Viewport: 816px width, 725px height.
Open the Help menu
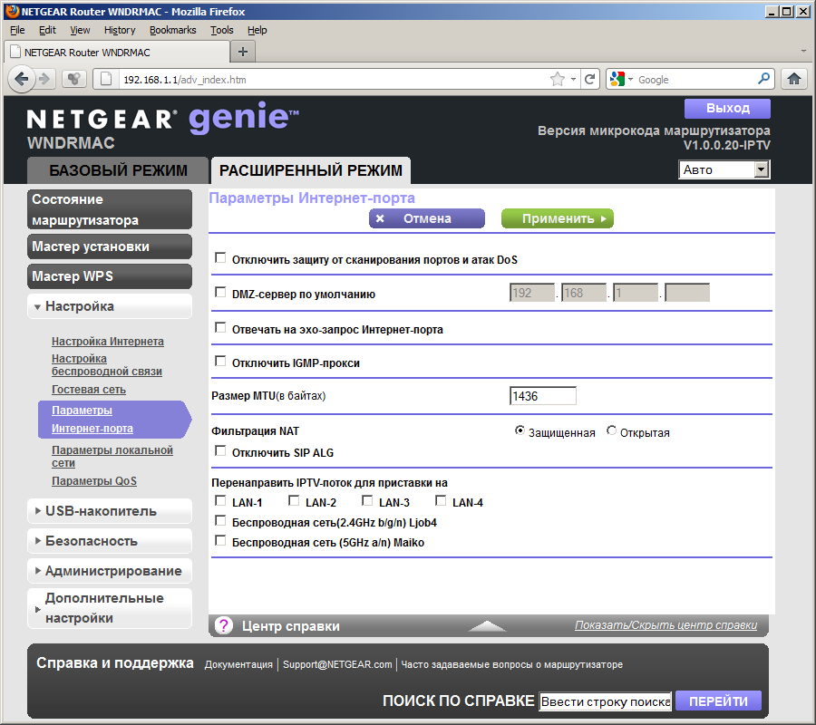point(257,30)
